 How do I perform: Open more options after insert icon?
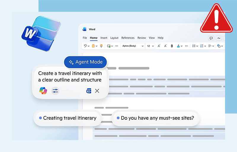(117, 46)
